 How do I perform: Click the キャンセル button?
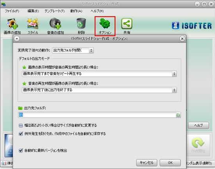(147, 163)
